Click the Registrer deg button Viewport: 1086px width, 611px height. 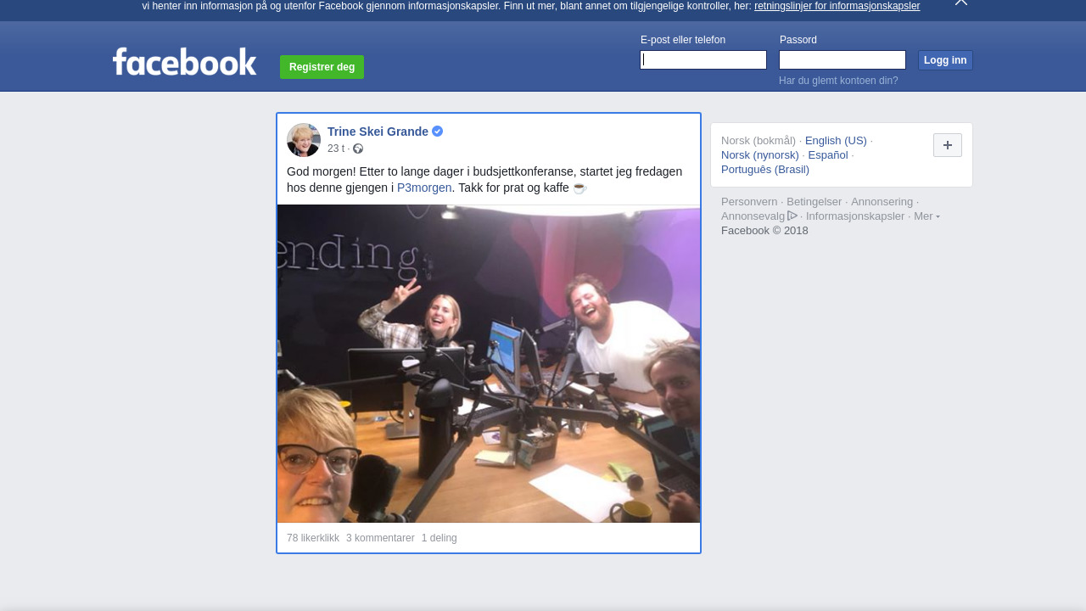[322, 67]
